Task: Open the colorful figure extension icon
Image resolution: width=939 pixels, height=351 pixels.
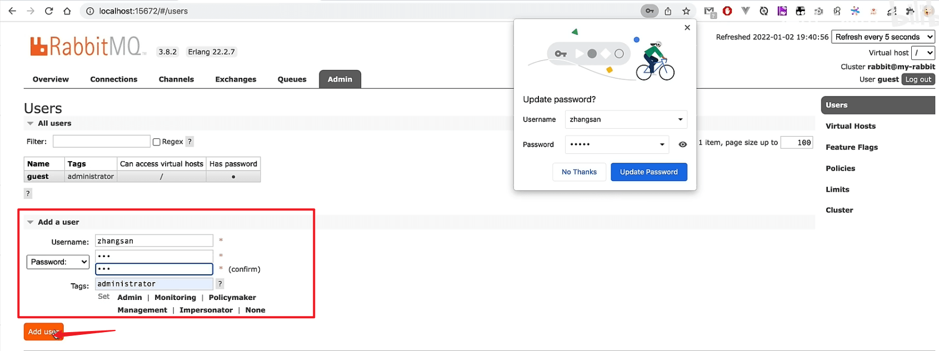Action: click(x=855, y=11)
